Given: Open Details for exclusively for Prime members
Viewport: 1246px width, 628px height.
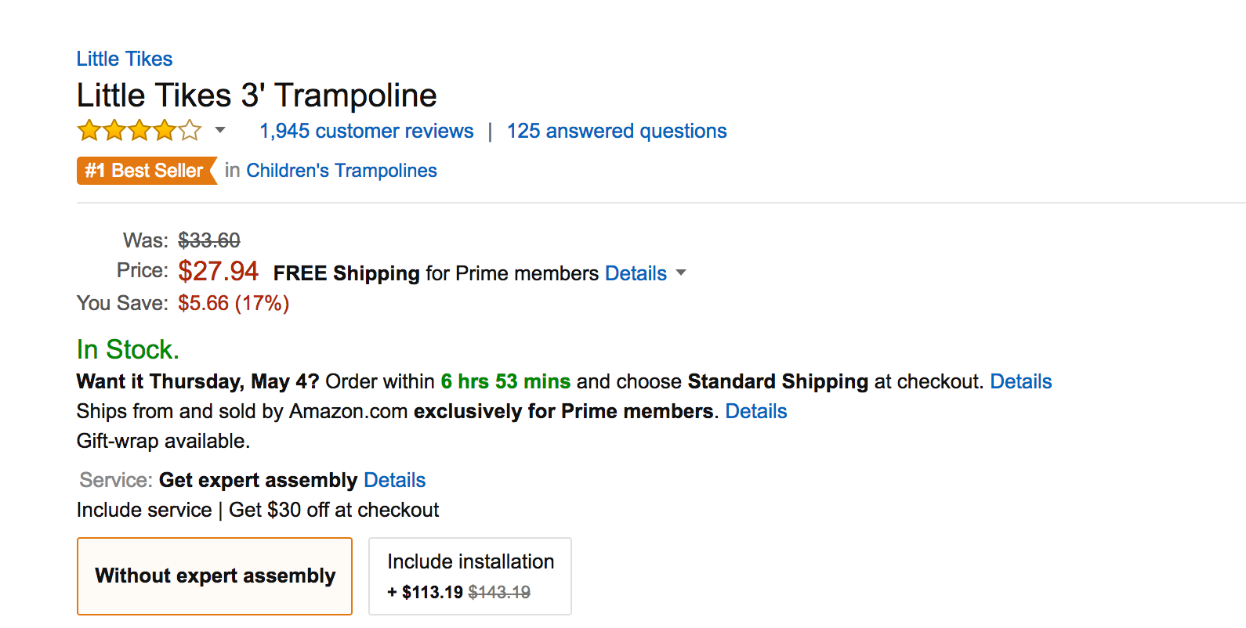Looking at the screenshot, I should [x=755, y=411].
